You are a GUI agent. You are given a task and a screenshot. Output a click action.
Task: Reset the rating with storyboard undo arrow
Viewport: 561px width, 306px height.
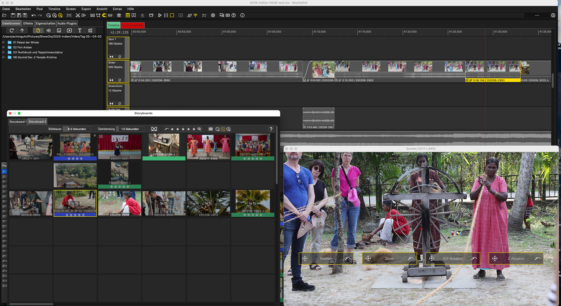point(167,129)
